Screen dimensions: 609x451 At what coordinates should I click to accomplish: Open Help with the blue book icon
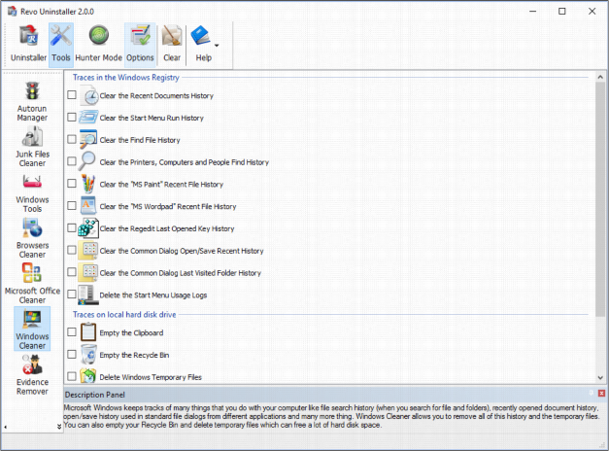[201, 45]
